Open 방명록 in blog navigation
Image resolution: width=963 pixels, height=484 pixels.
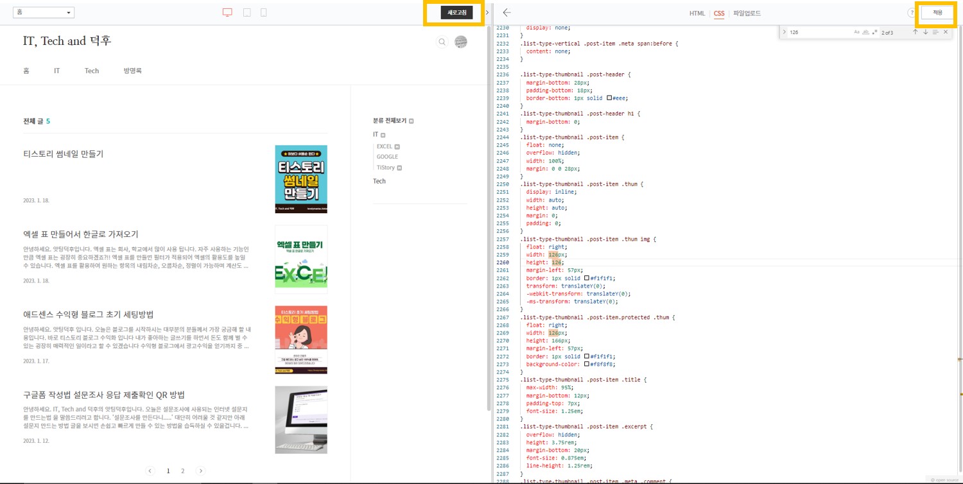pyautogui.click(x=132, y=71)
